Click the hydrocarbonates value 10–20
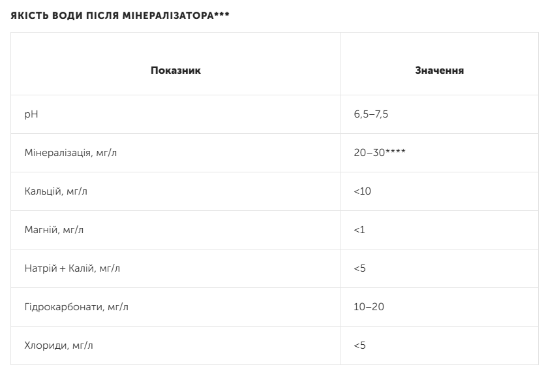 [369, 307]
